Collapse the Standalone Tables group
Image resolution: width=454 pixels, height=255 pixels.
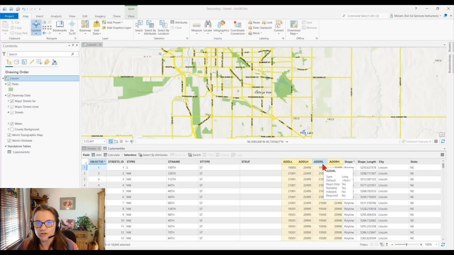coord(6,146)
